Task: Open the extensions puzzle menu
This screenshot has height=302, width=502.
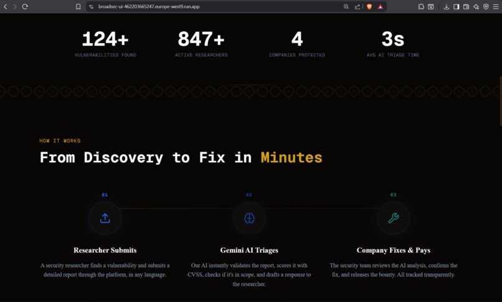Action: coord(421,6)
